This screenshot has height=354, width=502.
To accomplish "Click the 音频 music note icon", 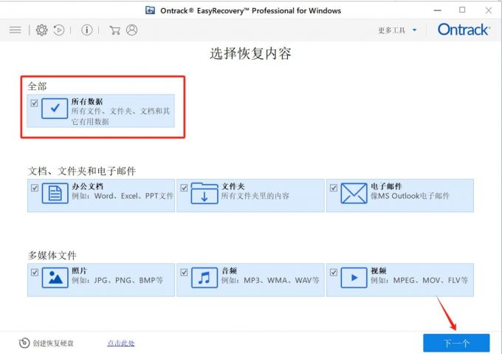I will pyautogui.click(x=204, y=278).
